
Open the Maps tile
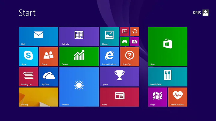click(x=157, y=97)
